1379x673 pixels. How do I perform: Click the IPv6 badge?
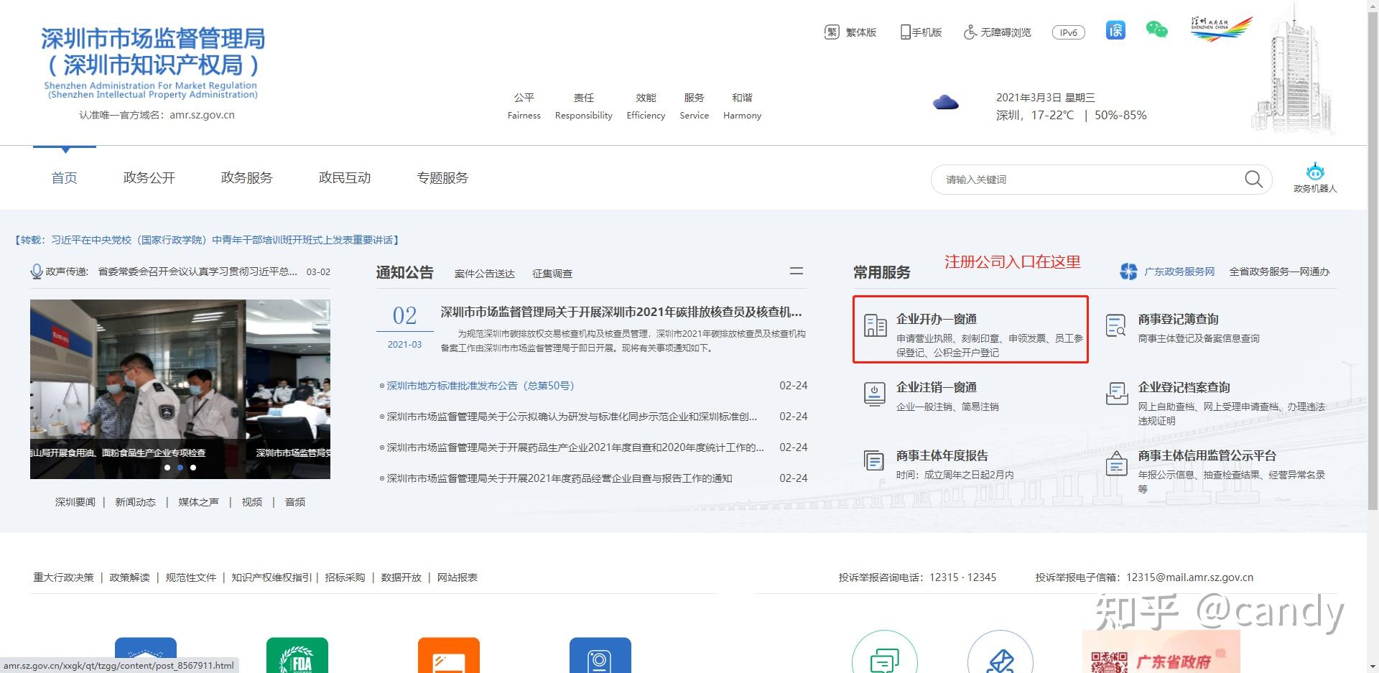[1068, 32]
